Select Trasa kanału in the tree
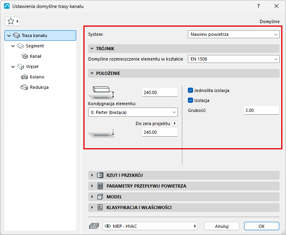The image size is (286, 235). click(x=40, y=35)
